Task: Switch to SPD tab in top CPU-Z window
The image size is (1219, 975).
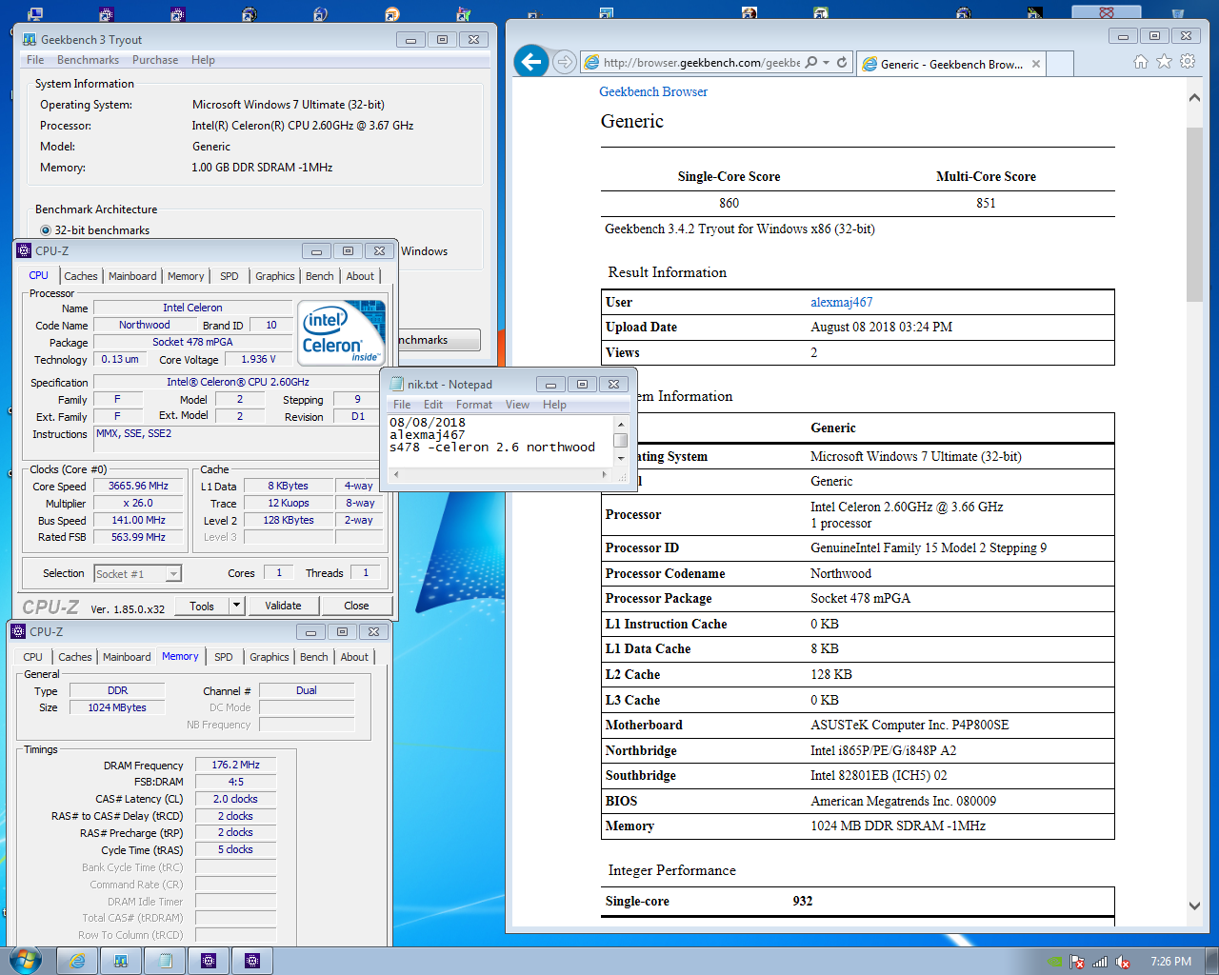Action: 230,276
